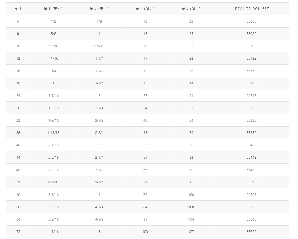Select part number 6572E
This screenshot has width=298, height=239.
[x=251, y=232]
